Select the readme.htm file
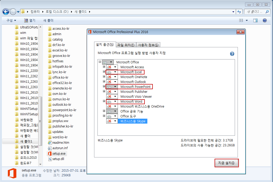The height and width of the screenshot is (182, 273). (59, 142)
